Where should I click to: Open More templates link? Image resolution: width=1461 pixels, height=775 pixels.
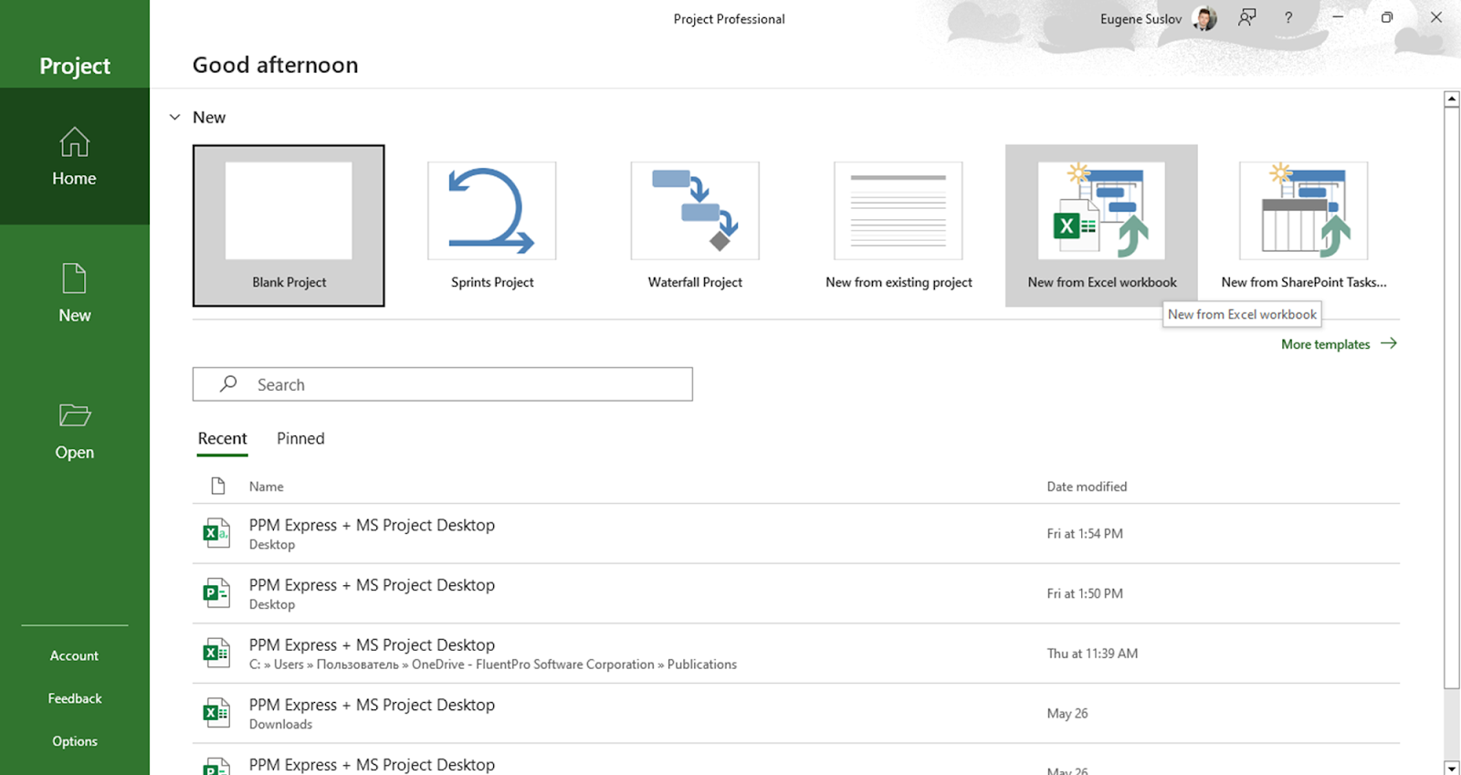coord(1325,344)
